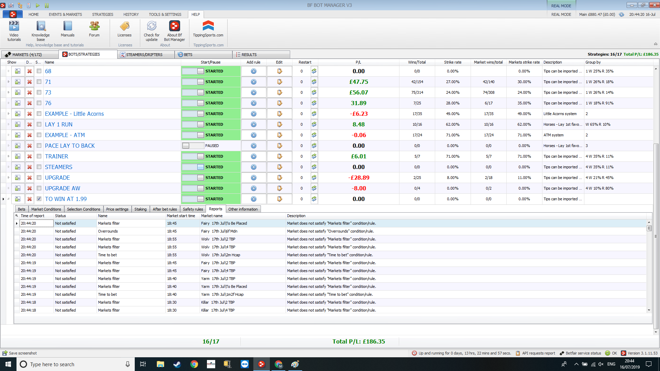This screenshot has width=660, height=371.
Task: Click the green play icon in title bar
Action: pos(38,5)
